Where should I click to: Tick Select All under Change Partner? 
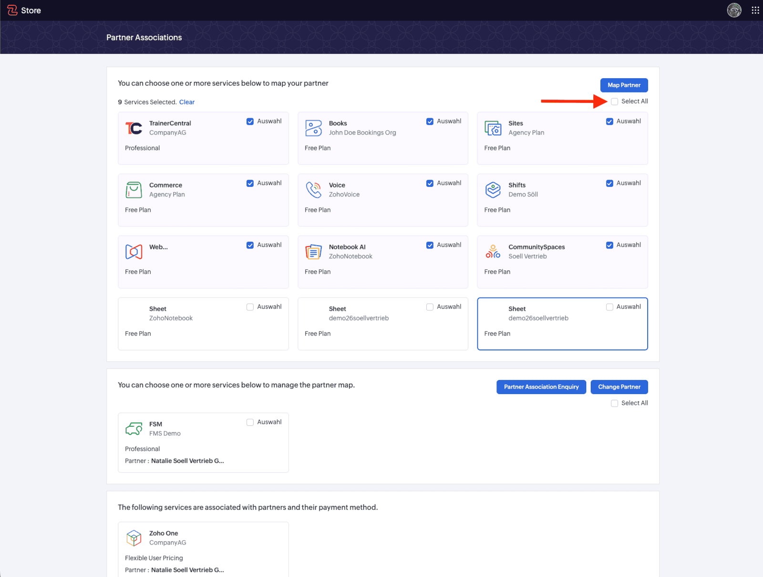(x=615, y=403)
